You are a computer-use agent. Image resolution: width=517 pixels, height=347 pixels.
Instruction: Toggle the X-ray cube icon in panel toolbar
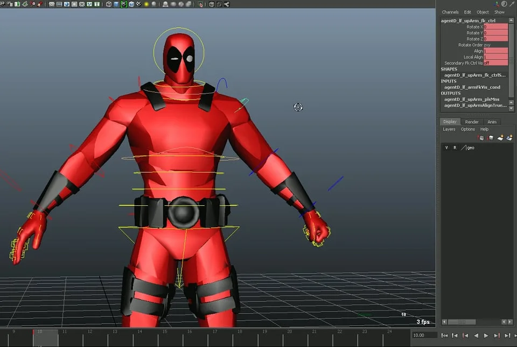click(211, 4)
